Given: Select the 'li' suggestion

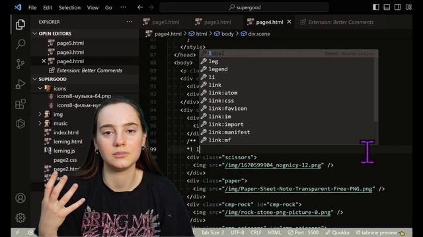Looking at the screenshot, I should click(x=287, y=77).
